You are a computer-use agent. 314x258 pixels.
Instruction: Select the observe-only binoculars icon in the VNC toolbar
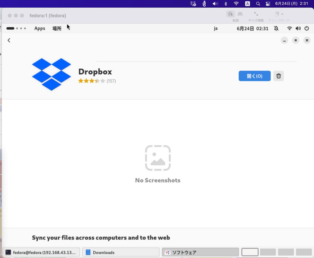(240, 14)
